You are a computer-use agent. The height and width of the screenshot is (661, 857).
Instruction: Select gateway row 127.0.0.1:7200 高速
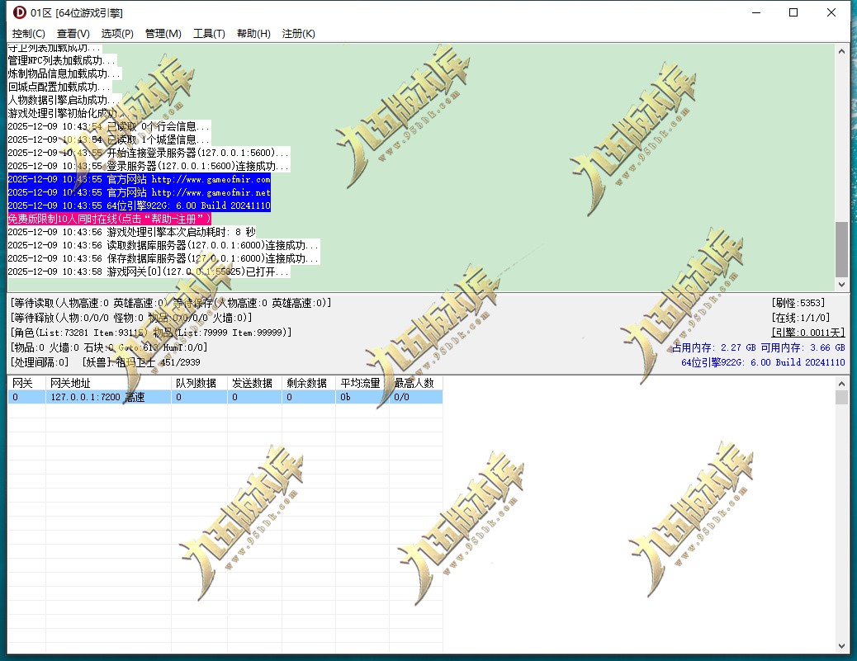(x=225, y=397)
